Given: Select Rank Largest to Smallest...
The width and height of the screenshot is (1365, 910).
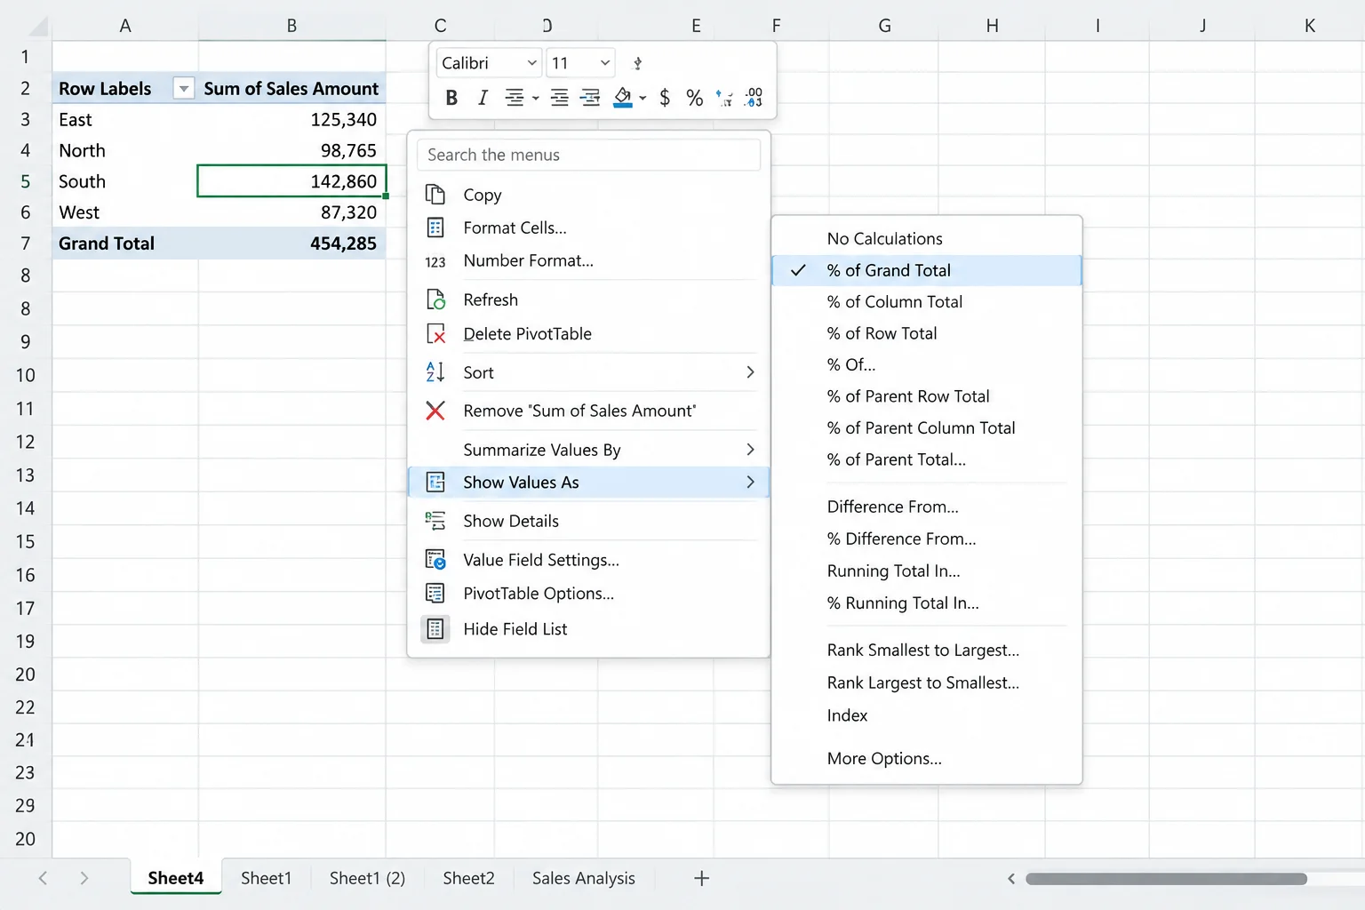Looking at the screenshot, I should point(922,683).
